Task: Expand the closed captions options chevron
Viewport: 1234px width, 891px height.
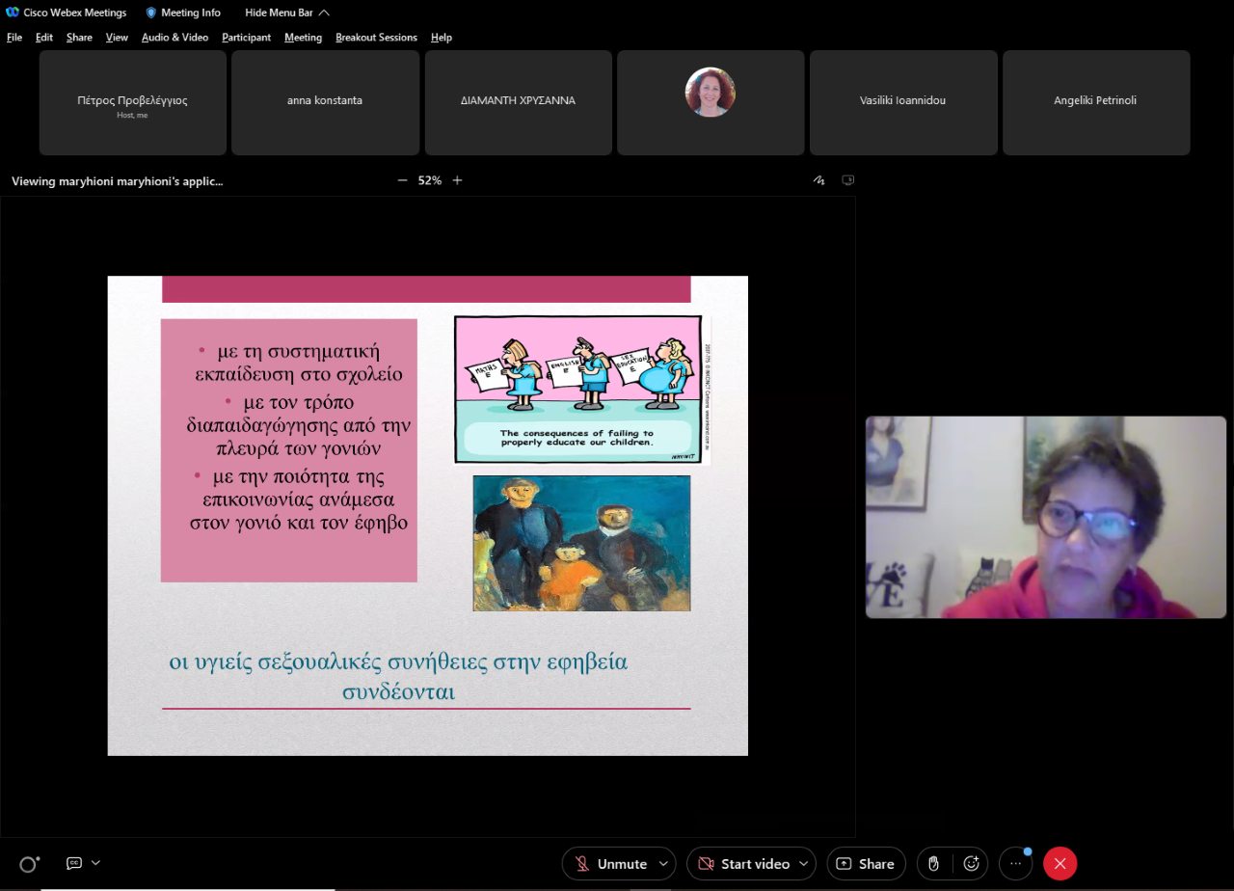Action: (x=95, y=863)
